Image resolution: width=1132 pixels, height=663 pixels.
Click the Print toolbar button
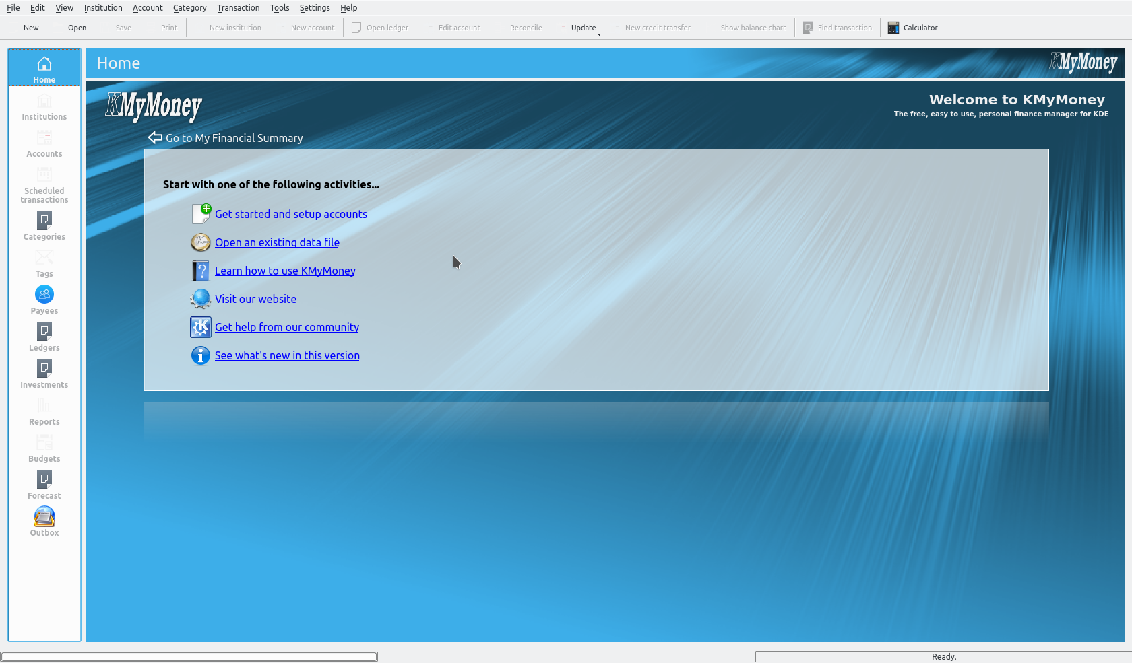[162, 28]
